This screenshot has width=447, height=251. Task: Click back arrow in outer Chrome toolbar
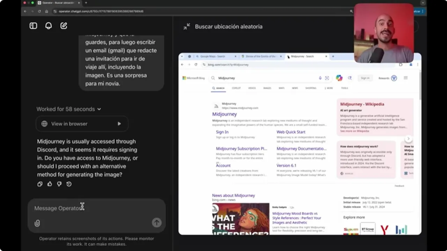pyautogui.click(x=25, y=11)
